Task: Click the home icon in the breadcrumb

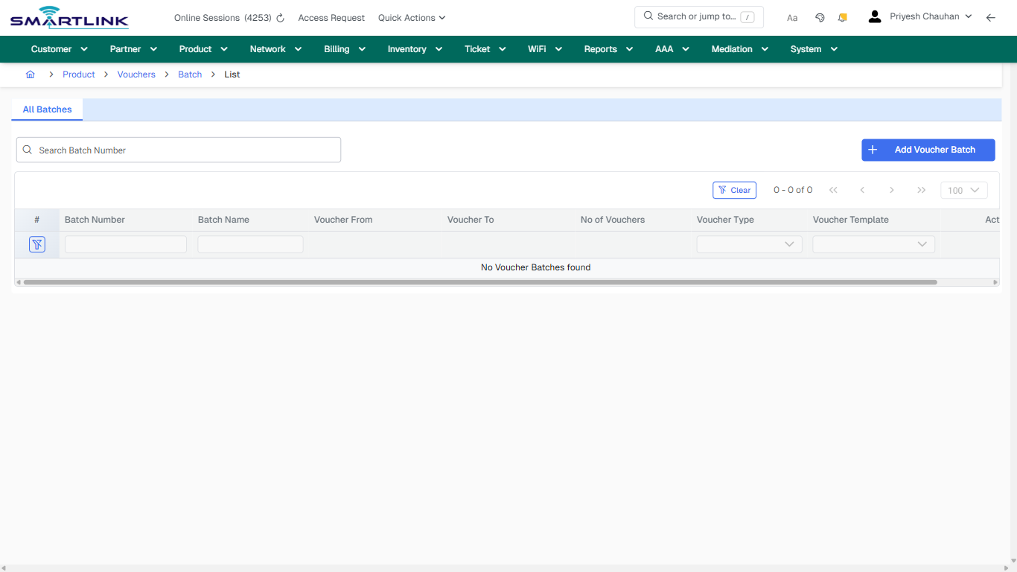Action: point(30,74)
